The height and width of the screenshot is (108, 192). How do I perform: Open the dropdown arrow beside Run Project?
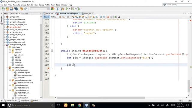pos(69,9)
